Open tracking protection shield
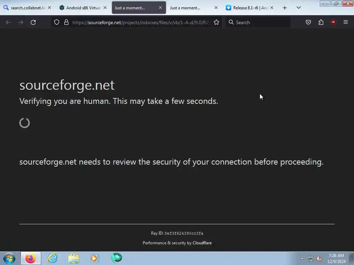Viewport: 354px width, 265px height. pyautogui.click(x=57, y=22)
